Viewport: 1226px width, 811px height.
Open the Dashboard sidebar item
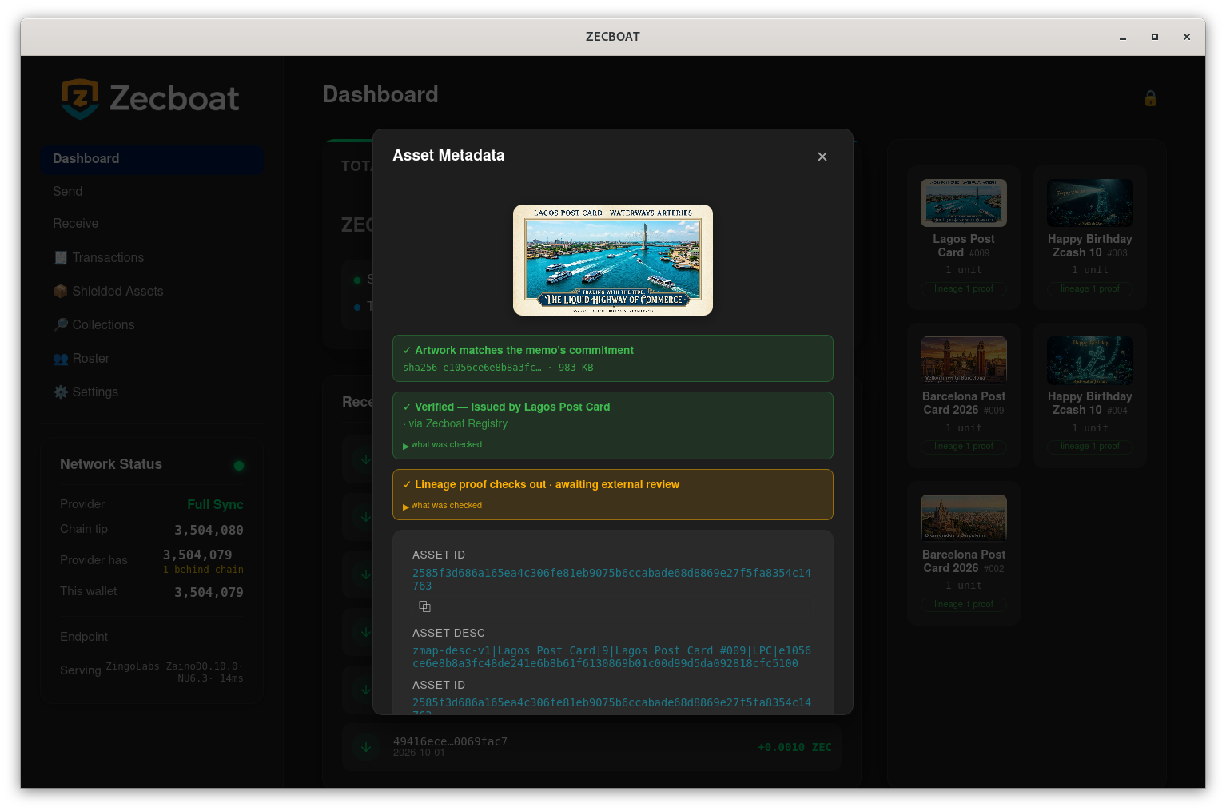[152, 159]
